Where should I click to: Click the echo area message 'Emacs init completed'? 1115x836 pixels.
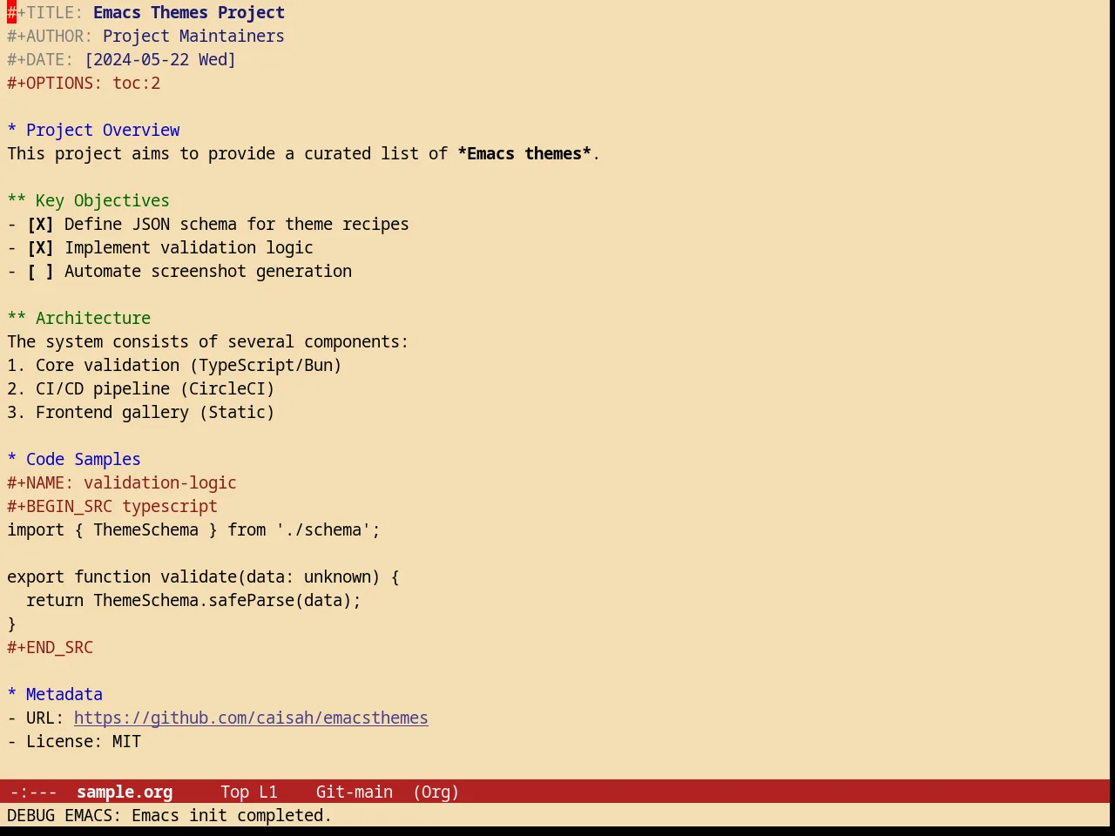click(x=232, y=816)
